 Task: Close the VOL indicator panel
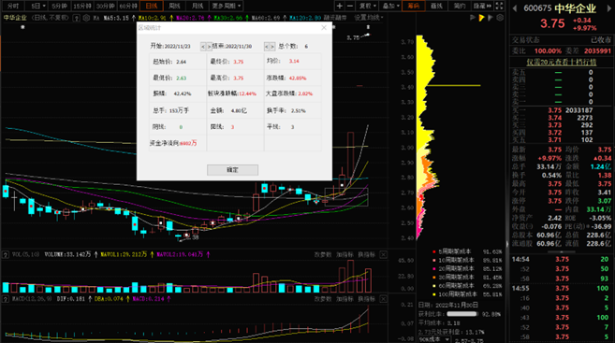pos(383,254)
